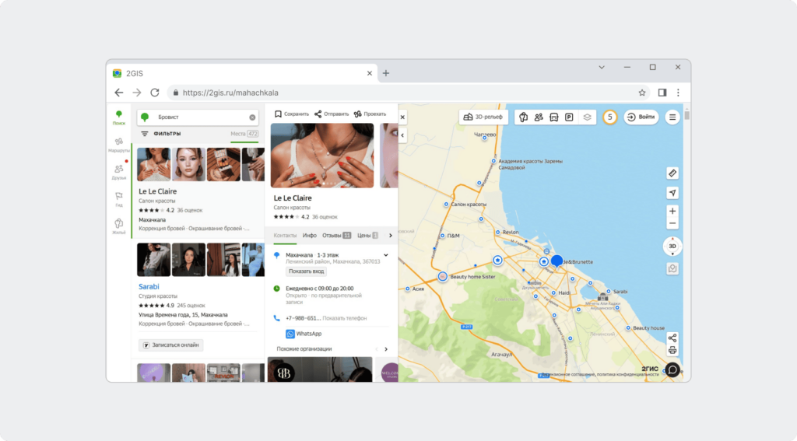The height and width of the screenshot is (441, 797).
Task: Click the Показать вход button
Action: pyautogui.click(x=306, y=271)
